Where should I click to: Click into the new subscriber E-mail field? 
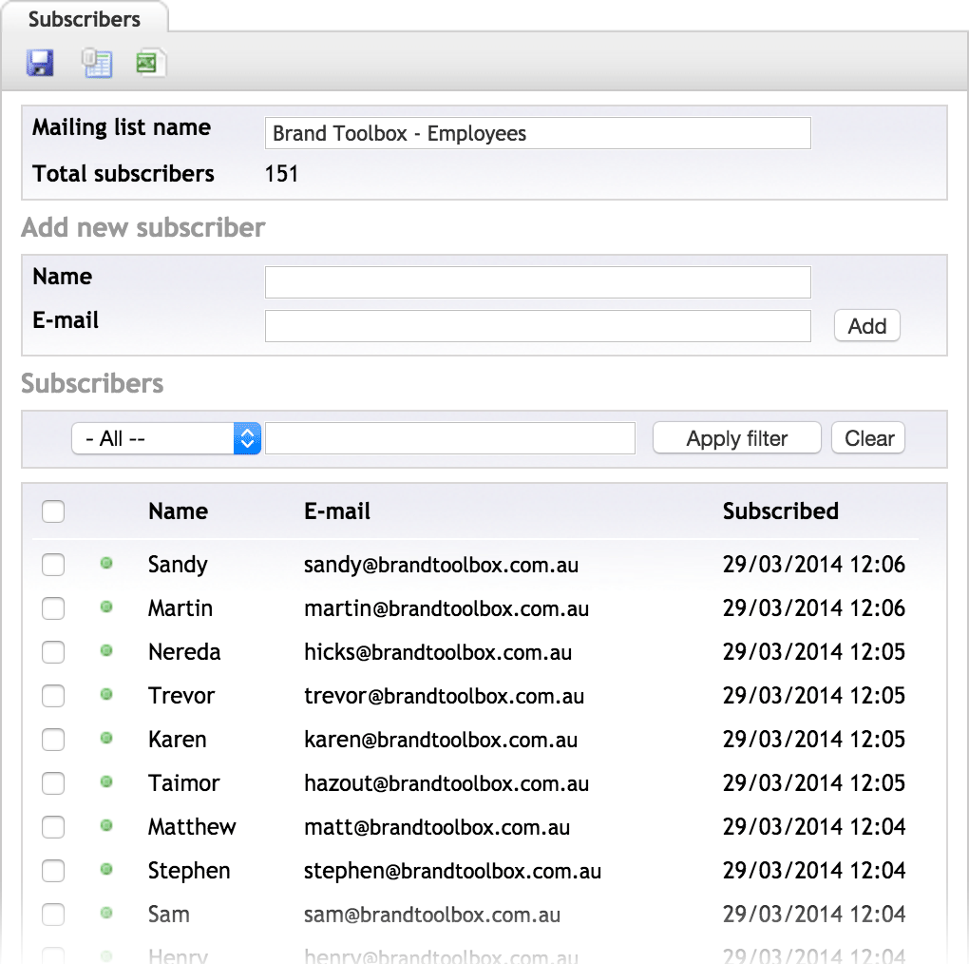coord(538,326)
